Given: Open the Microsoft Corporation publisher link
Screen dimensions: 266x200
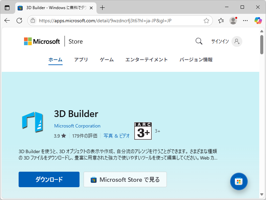Looking at the screenshot, I should click(77, 126).
